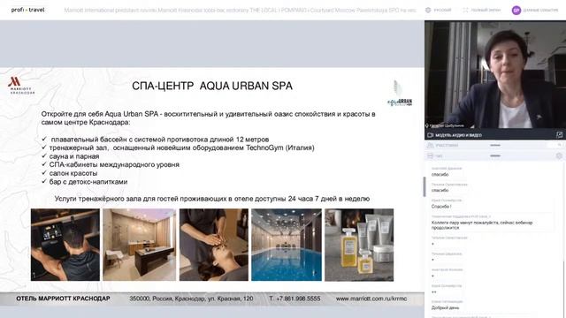Click the address 'ул. Красная, 120' text
The width and height of the screenshot is (566, 318).
(230, 299)
